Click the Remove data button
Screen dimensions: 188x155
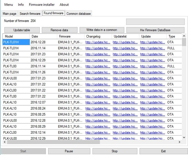[59, 30]
